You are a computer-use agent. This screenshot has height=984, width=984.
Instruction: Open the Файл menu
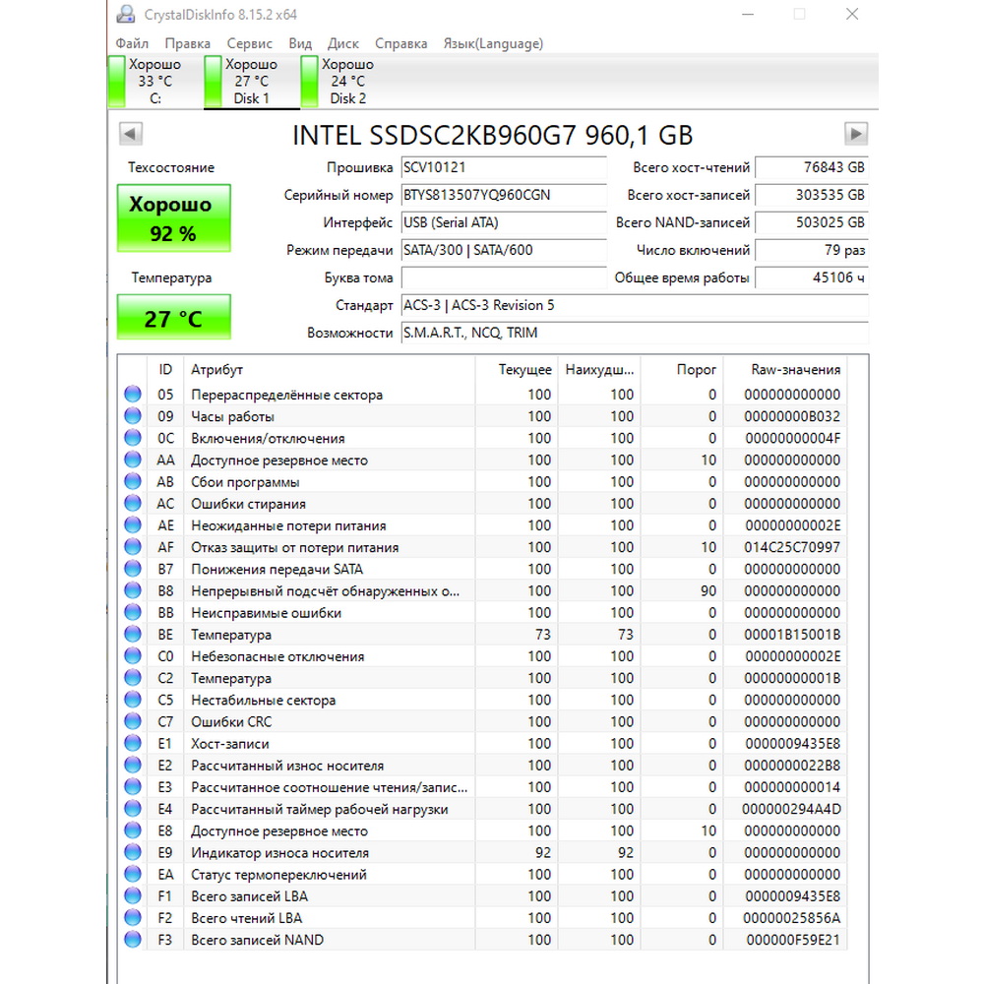(132, 43)
